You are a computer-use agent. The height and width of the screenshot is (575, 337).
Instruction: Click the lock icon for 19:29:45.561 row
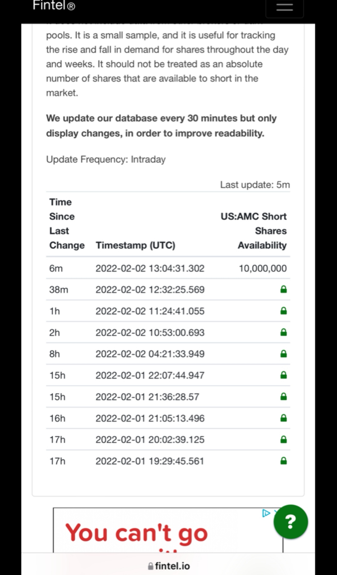pyautogui.click(x=283, y=461)
